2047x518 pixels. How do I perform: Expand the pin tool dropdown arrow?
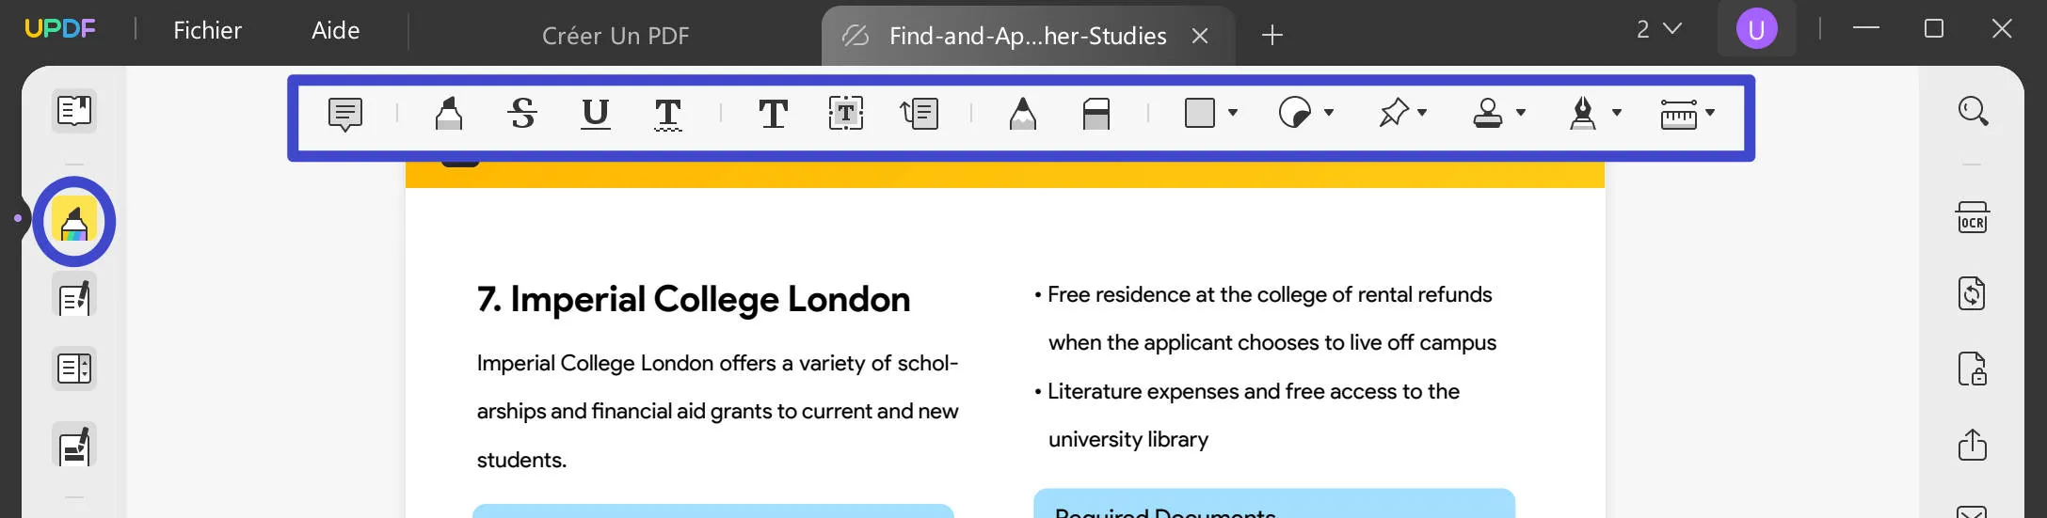click(1422, 113)
